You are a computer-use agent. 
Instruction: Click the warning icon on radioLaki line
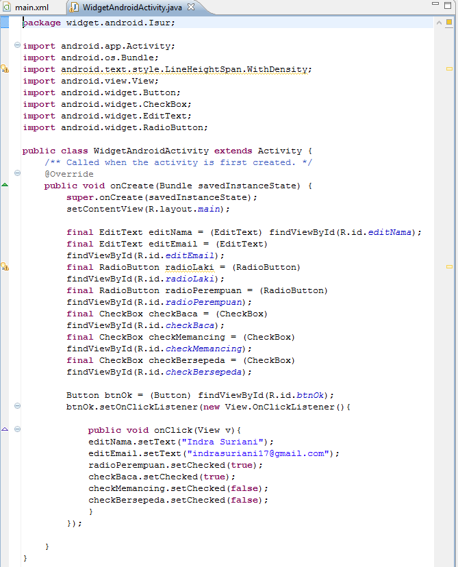click(5, 267)
